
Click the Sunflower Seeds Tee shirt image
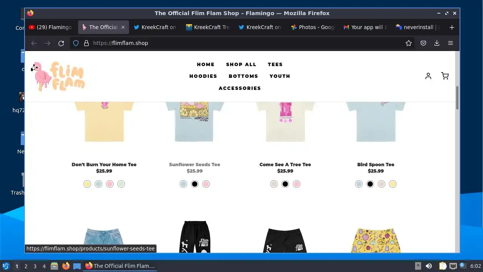(x=195, y=122)
